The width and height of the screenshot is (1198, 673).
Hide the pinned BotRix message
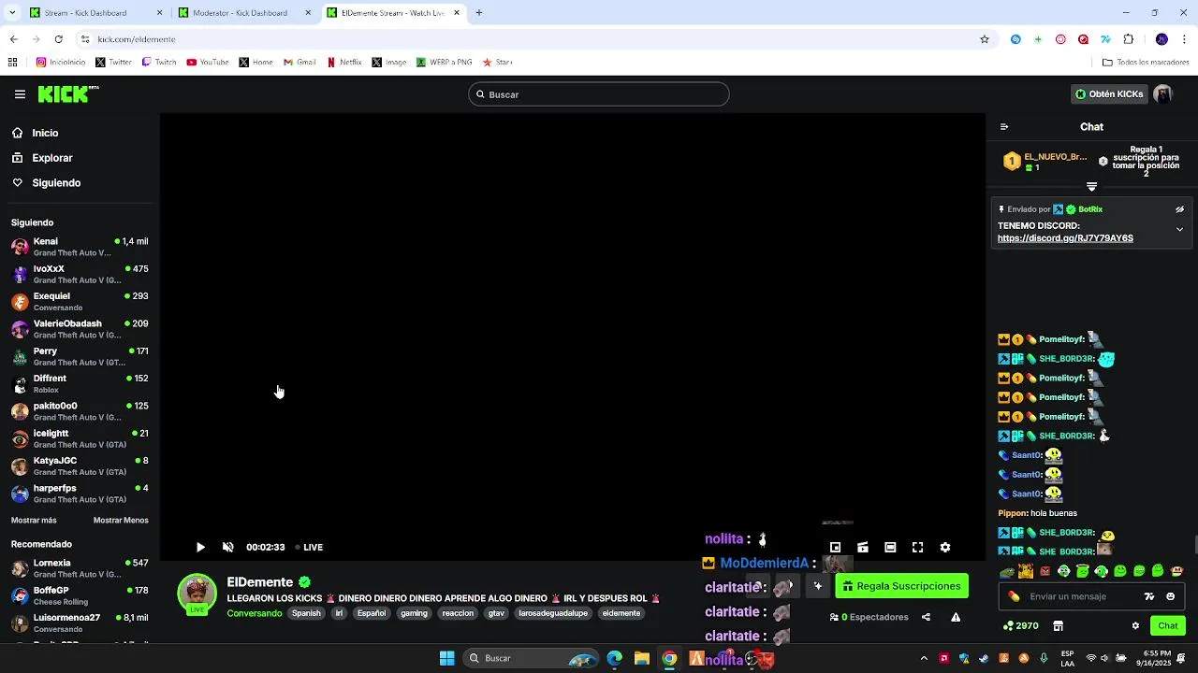pyautogui.click(x=1179, y=209)
